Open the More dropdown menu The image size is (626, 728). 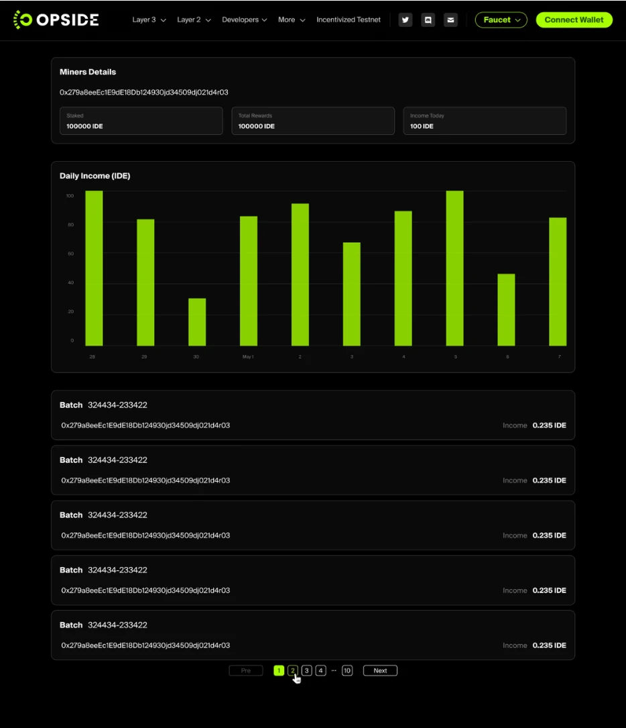pyautogui.click(x=292, y=20)
